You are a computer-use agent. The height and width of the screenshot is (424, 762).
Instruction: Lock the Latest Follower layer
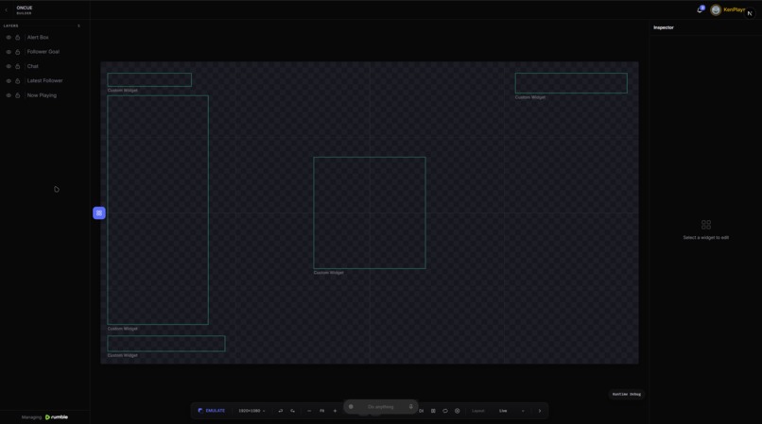pyautogui.click(x=18, y=81)
